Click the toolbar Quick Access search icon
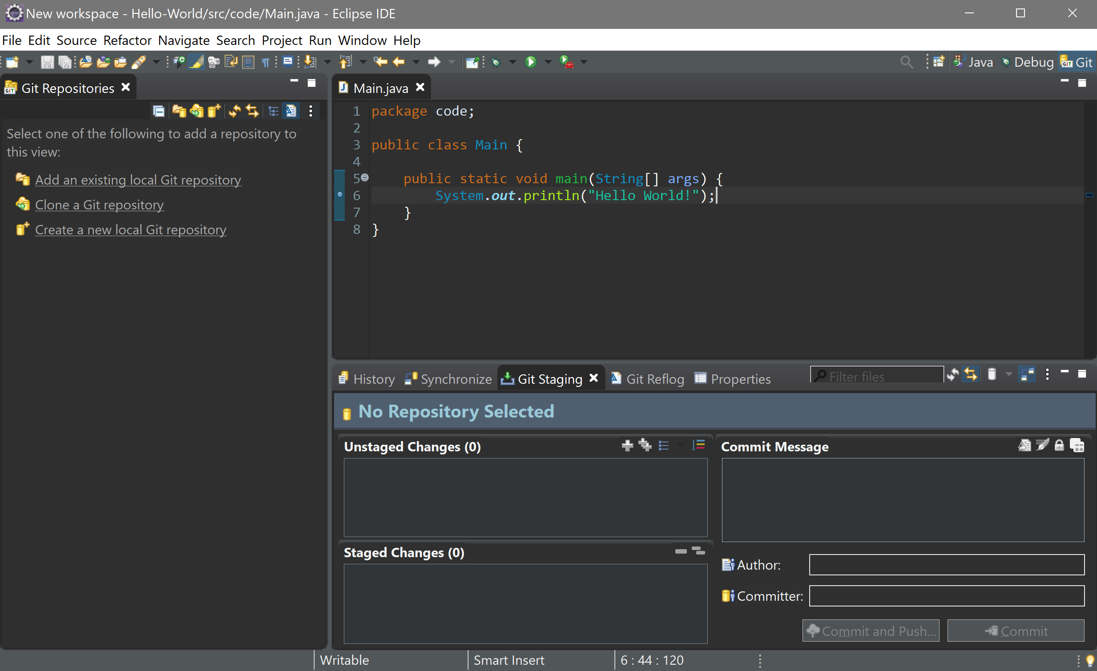This screenshot has height=671, width=1097. coord(907,62)
